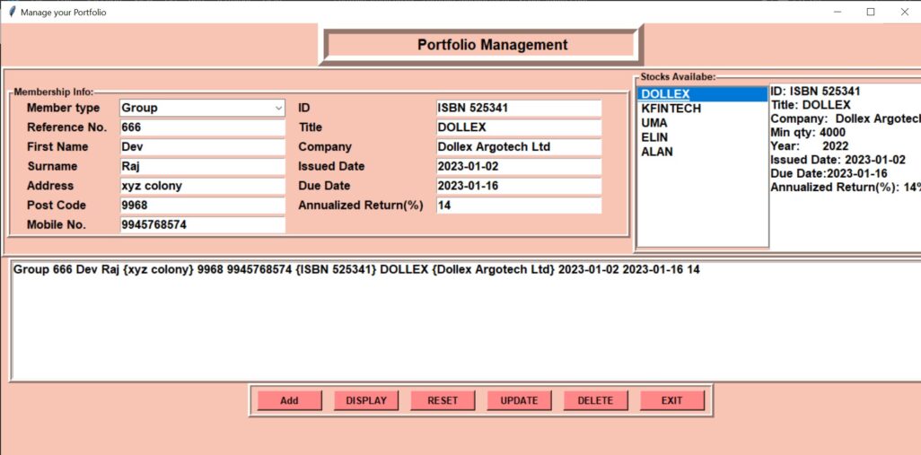Screen dimensions: 921x455
Task: Edit the Issued Date field 2023-01-02
Action: [519, 166]
